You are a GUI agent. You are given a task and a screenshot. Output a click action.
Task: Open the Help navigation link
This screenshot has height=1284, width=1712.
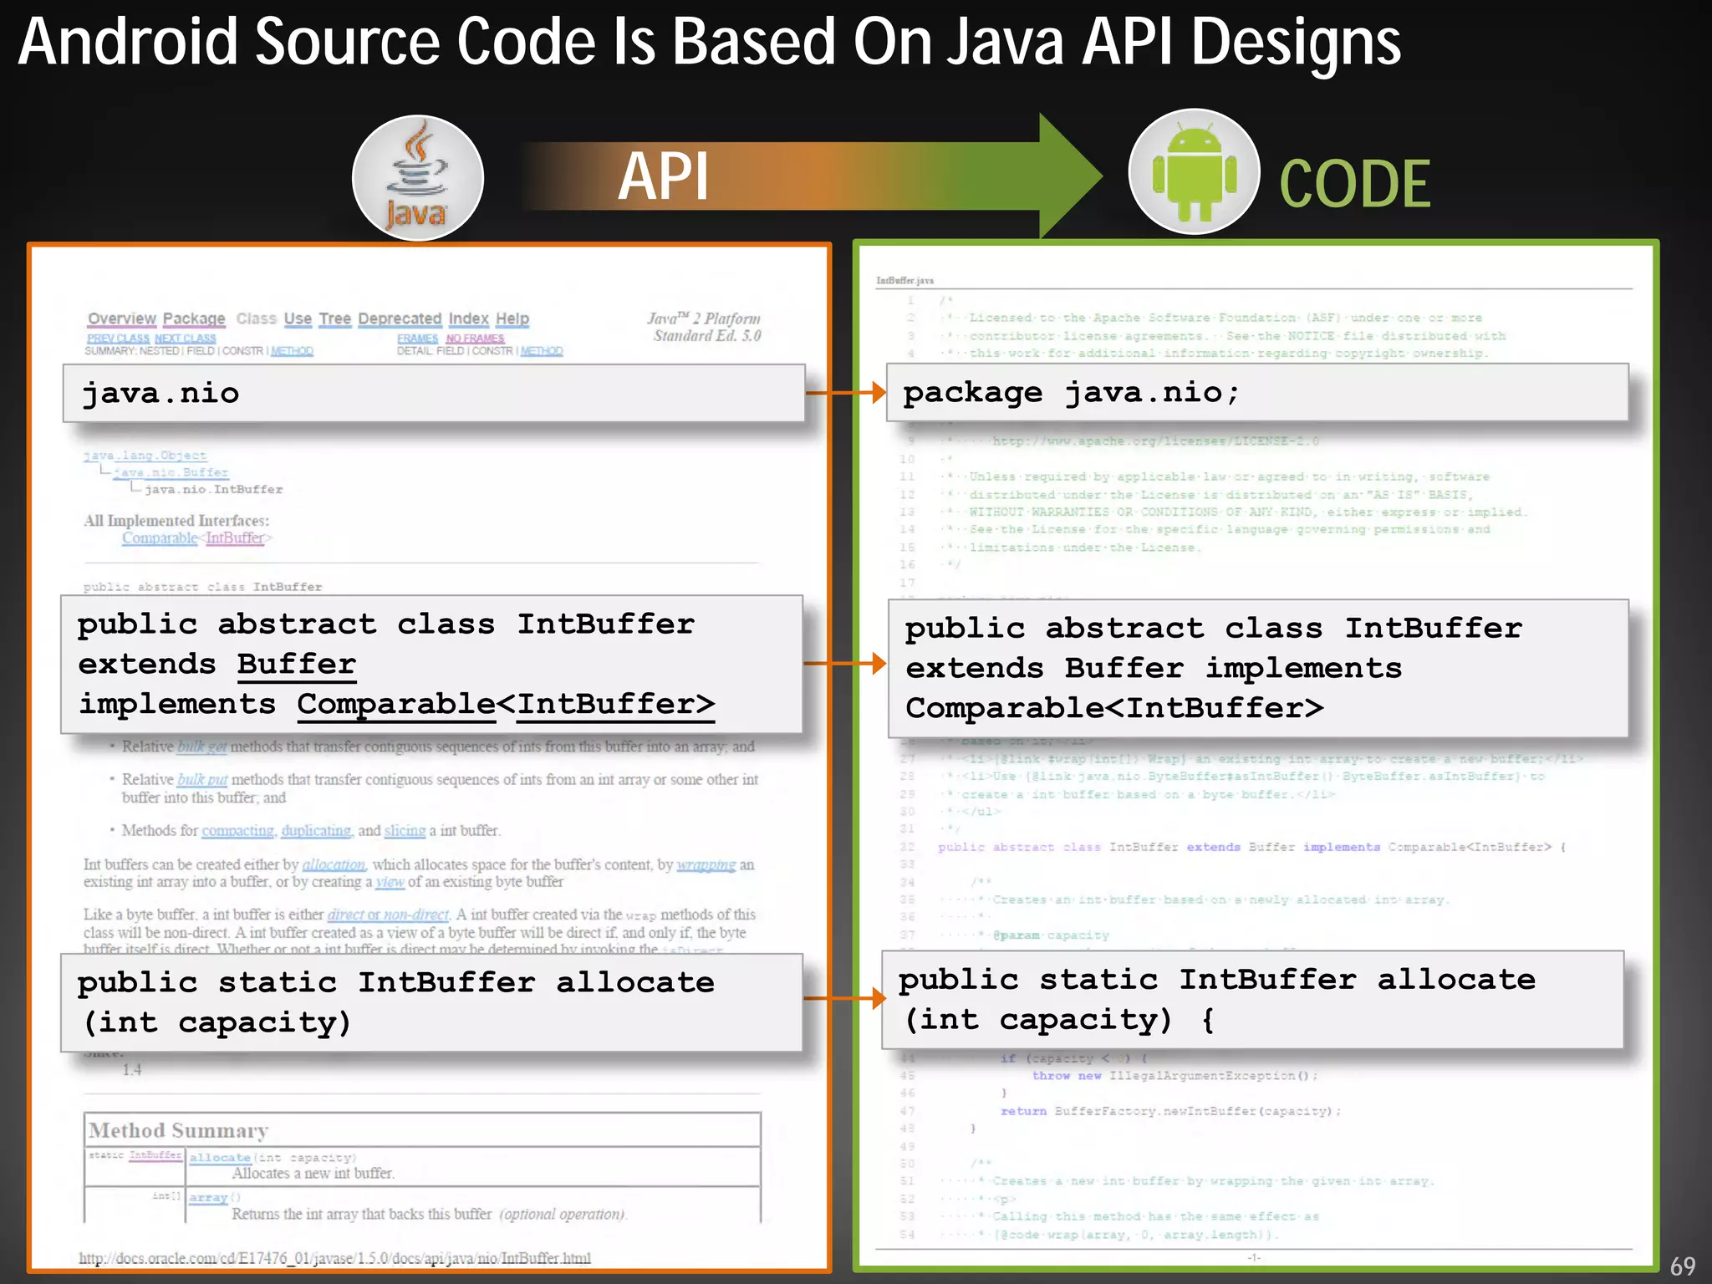pyautogui.click(x=512, y=318)
